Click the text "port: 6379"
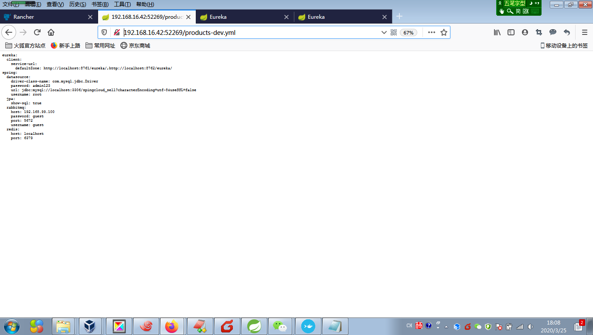 pos(22,138)
